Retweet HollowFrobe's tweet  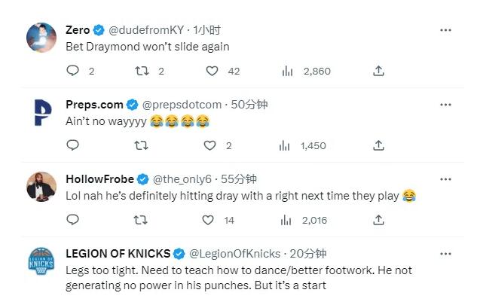point(141,220)
